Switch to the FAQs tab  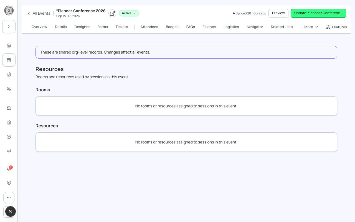(x=191, y=27)
